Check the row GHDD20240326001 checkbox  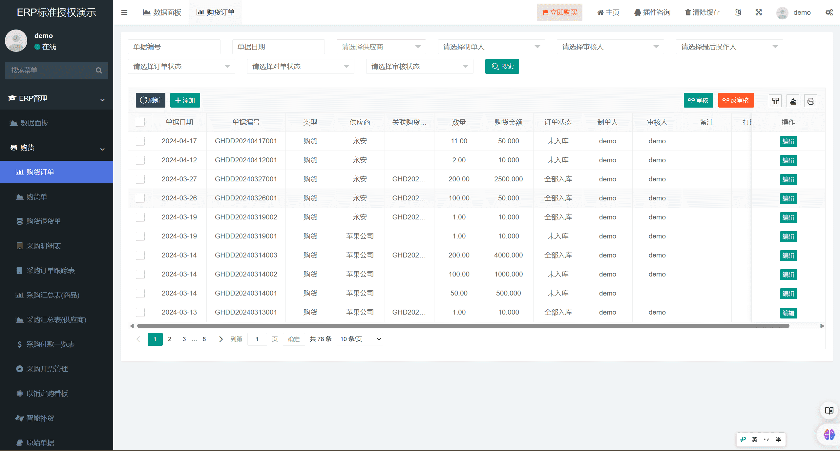140,198
